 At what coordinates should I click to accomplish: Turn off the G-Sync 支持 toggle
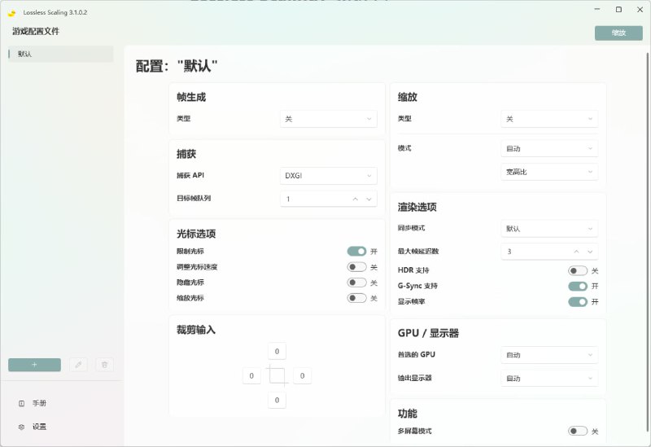(x=578, y=286)
